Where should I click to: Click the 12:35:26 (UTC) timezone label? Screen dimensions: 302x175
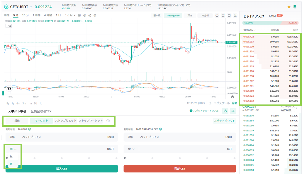coord(196,103)
